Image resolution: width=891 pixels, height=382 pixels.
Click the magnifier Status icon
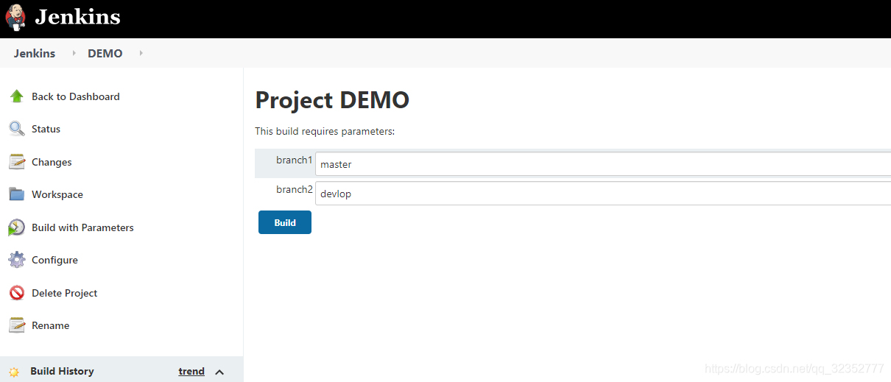[17, 129]
